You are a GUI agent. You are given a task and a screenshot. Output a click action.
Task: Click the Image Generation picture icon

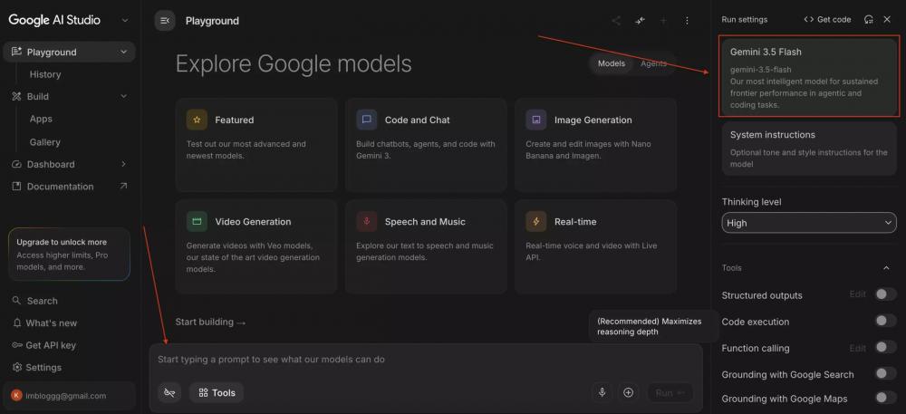tap(536, 120)
